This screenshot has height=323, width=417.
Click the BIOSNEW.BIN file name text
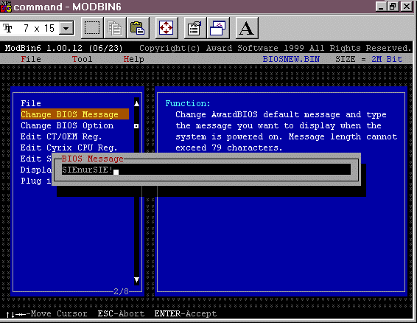click(291, 59)
